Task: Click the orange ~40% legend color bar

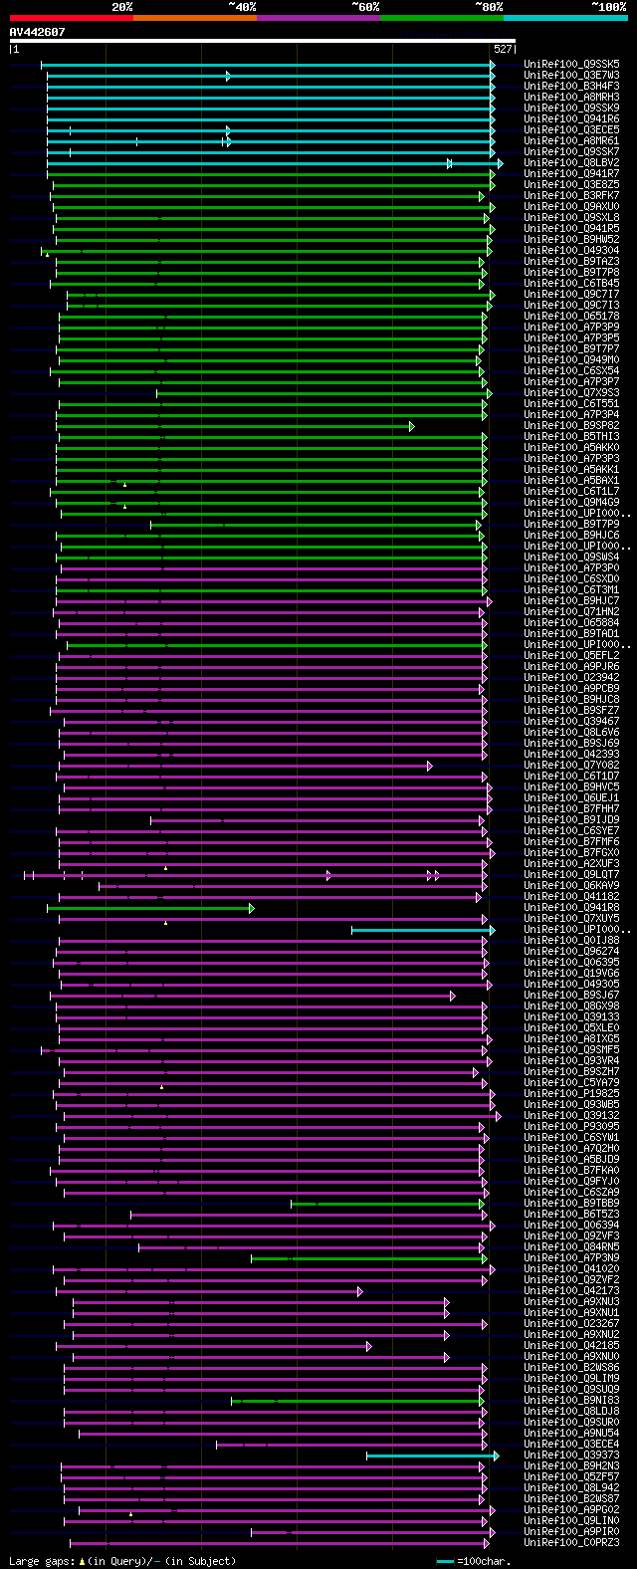Action: pyautogui.click(x=195, y=18)
